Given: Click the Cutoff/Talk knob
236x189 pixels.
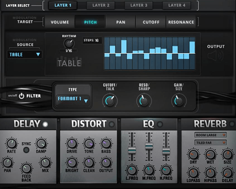Looking at the screenshot, I should (110, 101).
